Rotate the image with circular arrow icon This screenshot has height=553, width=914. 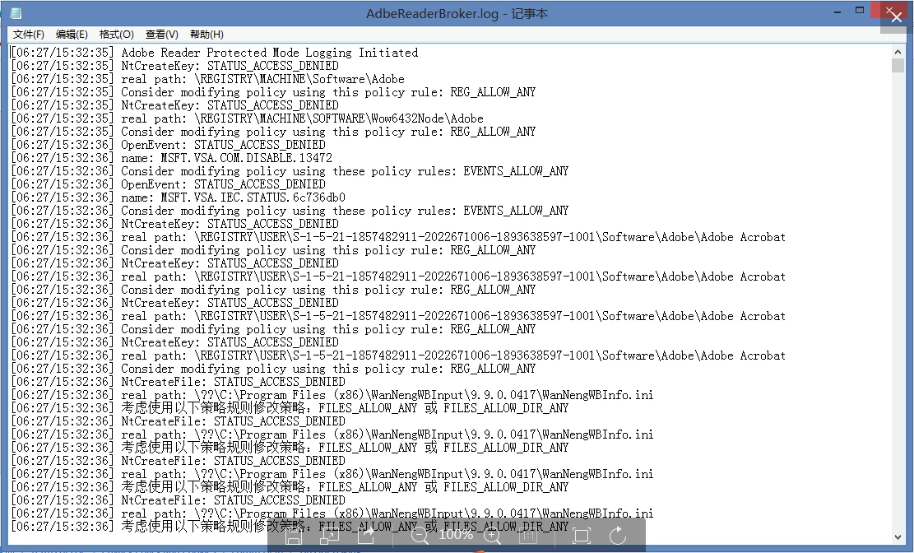pos(618,535)
